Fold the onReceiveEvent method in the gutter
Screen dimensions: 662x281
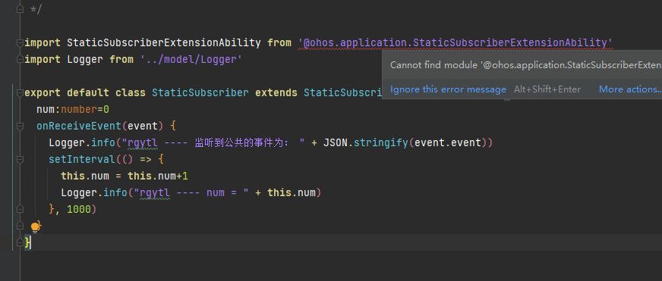pyautogui.click(x=20, y=126)
